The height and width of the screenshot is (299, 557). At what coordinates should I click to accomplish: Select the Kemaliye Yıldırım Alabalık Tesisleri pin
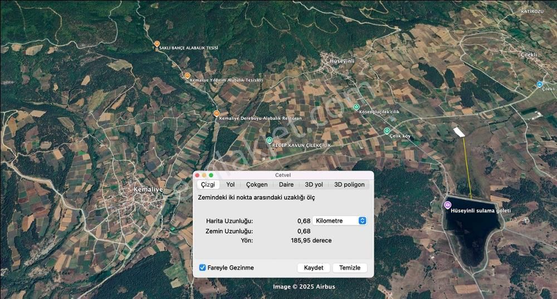point(187,76)
